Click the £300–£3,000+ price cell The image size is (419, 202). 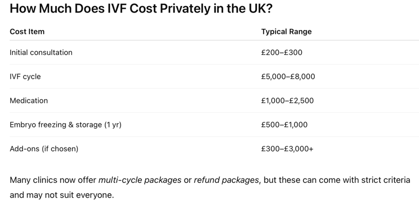pos(287,149)
